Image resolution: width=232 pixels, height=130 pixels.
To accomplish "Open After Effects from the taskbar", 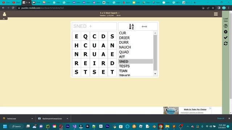I will (x=68, y=126).
